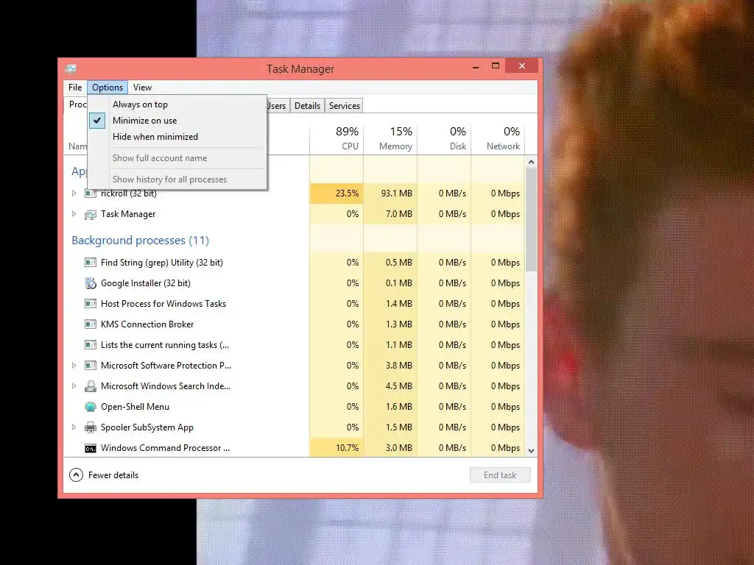Click the Google Installer icon
This screenshot has height=565, width=754.
tap(91, 283)
